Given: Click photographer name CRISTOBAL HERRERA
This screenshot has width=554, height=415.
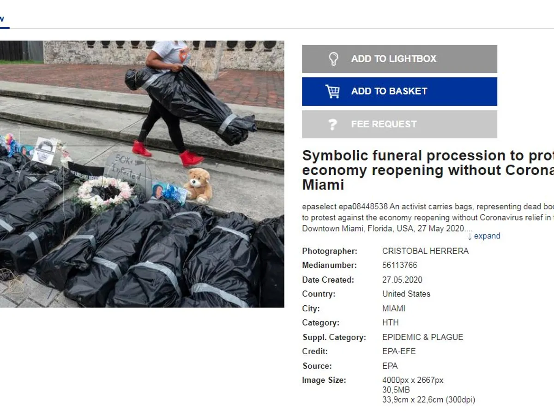Looking at the screenshot, I should click(425, 251).
